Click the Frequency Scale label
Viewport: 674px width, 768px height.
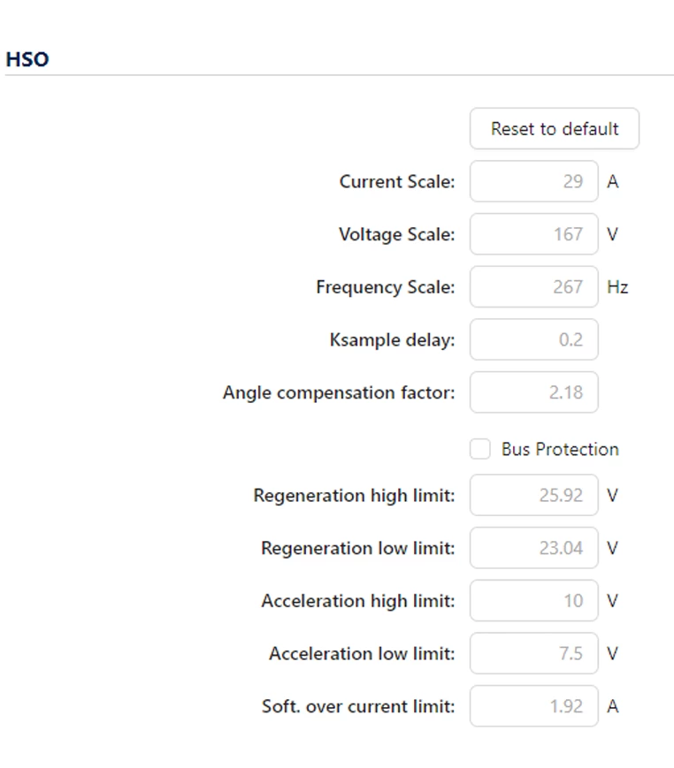tap(386, 287)
